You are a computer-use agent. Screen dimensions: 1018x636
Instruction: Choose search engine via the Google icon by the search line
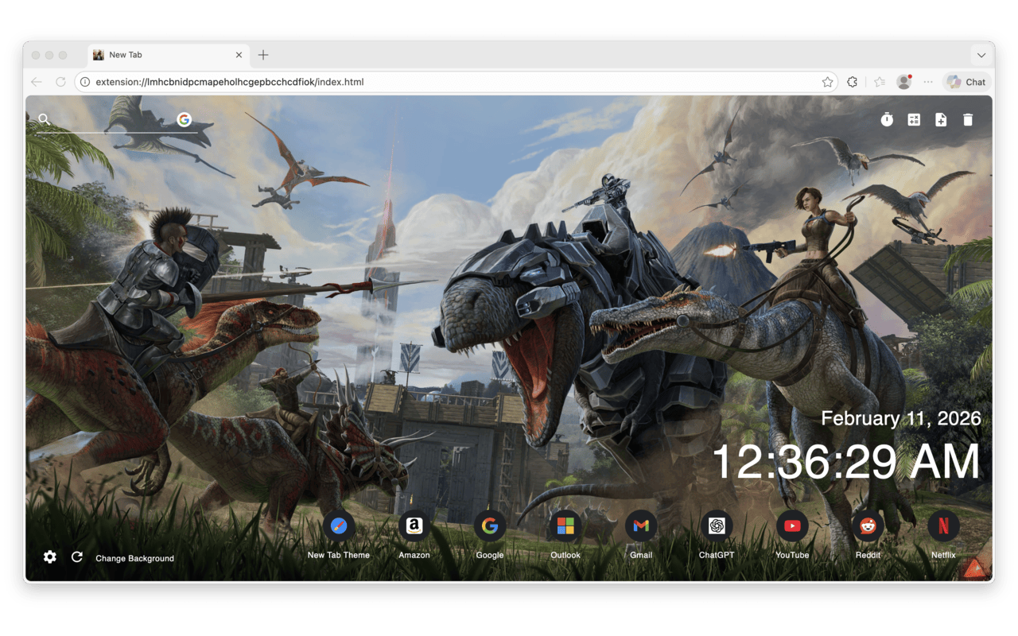(x=184, y=119)
